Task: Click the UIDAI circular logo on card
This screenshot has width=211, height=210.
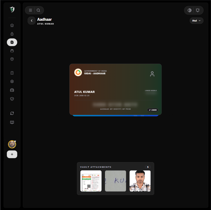Action: (x=78, y=72)
